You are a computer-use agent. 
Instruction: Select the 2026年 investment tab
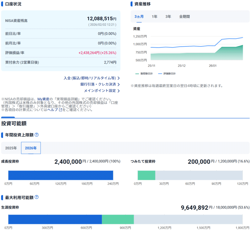pyautogui.click(x=31, y=148)
